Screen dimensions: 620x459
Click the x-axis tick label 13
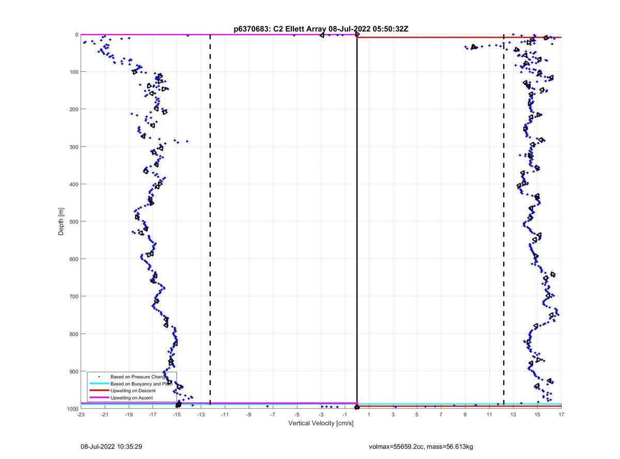(x=513, y=414)
